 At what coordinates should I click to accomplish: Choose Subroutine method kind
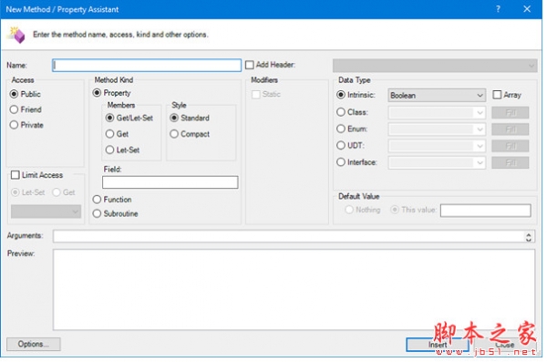[x=97, y=213]
